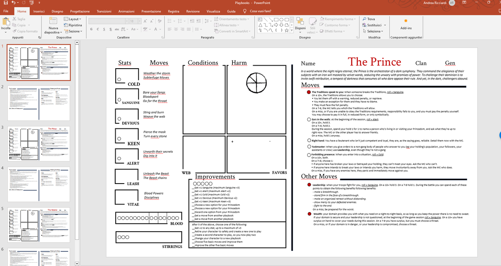Image resolution: width=501 pixels, height=266 pixels.
Task: Click The Prince title text on slide
Action: (374, 61)
